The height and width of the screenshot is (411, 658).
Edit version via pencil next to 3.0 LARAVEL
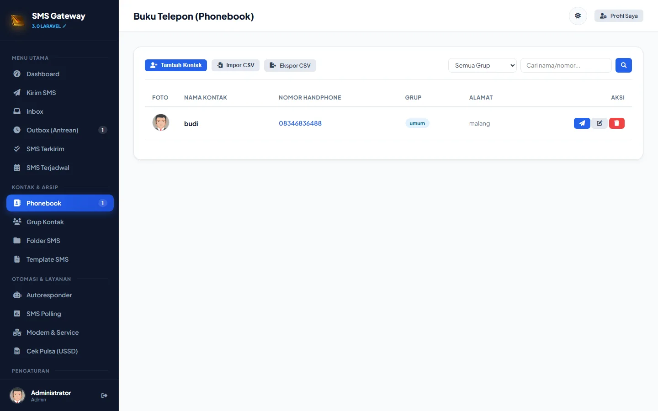coord(64,26)
